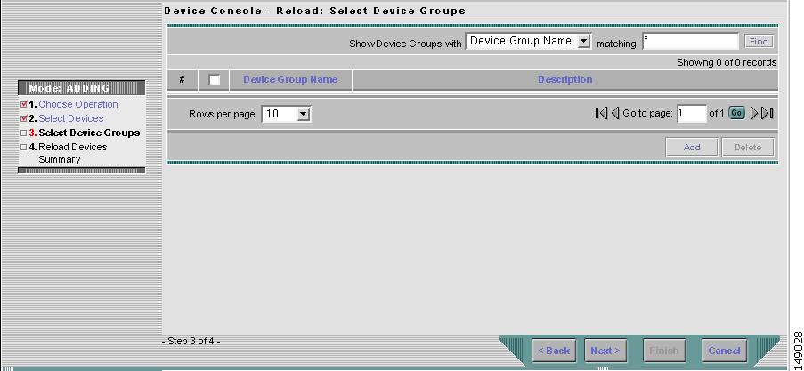This screenshot has height=371, width=804.
Task: Click the Reload Devices Summary step checkbox
Action: pos(23,148)
